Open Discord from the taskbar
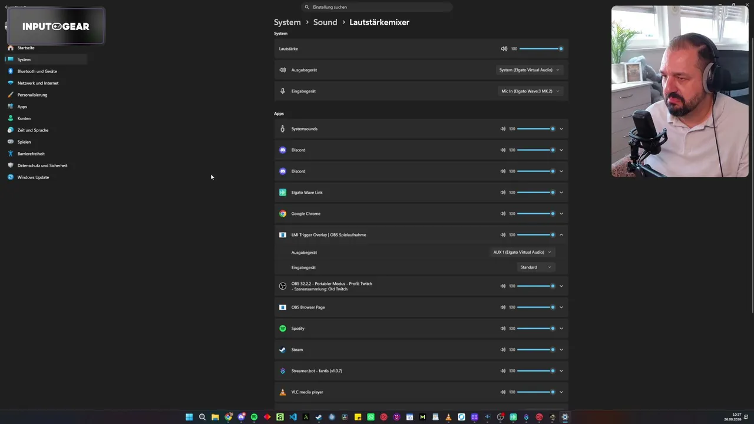 pos(241,417)
